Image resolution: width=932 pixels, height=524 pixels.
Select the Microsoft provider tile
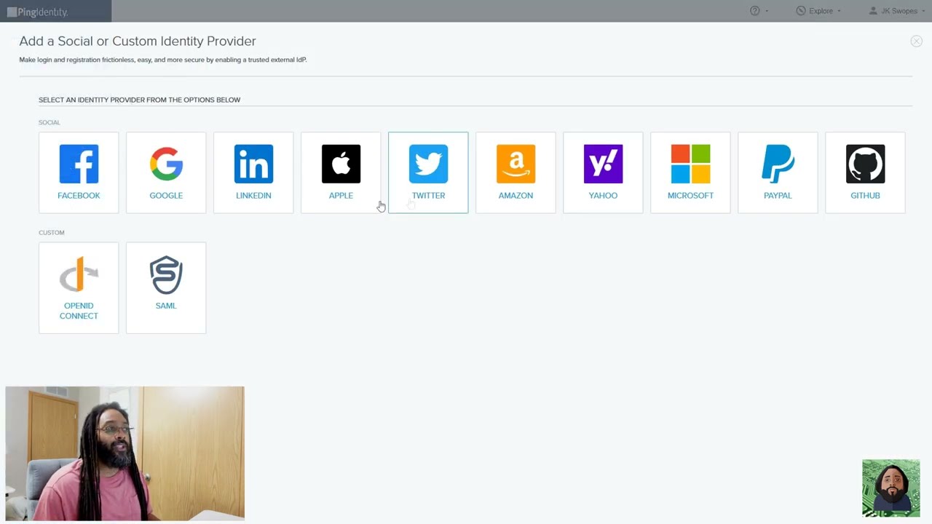690,172
